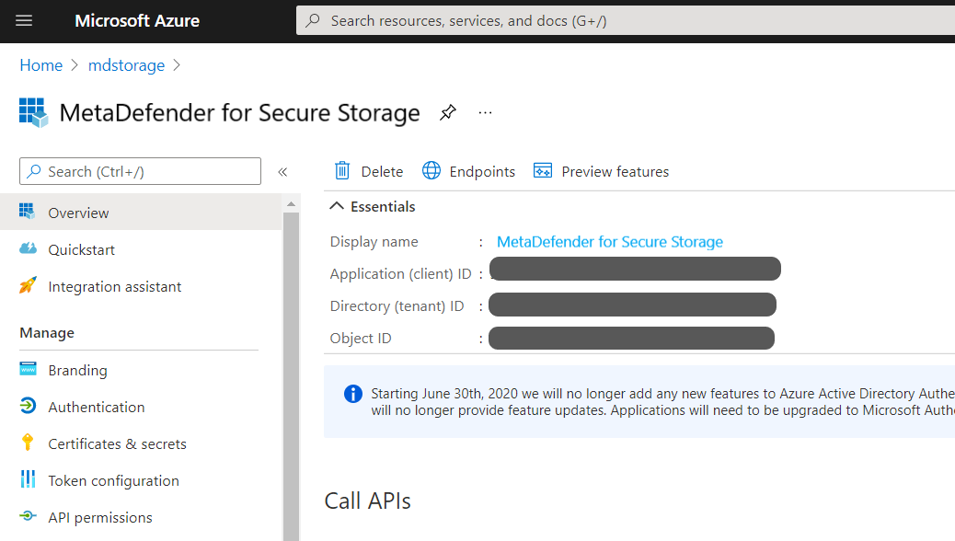This screenshot has width=955, height=541.
Task: Click the blue info icon in the notice
Action: (x=353, y=394)
